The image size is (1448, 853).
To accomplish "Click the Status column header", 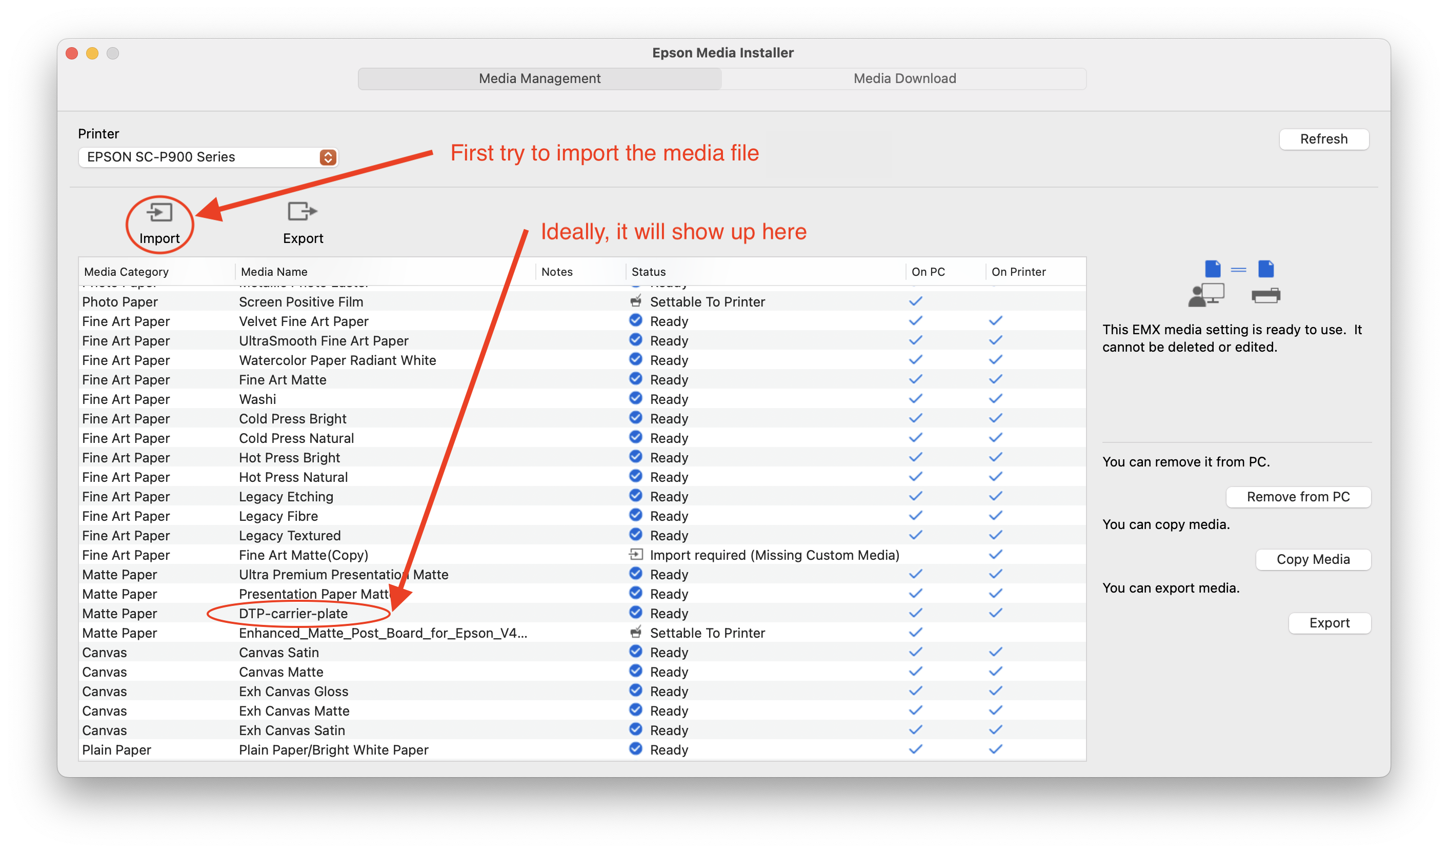I will coord(765,272).
